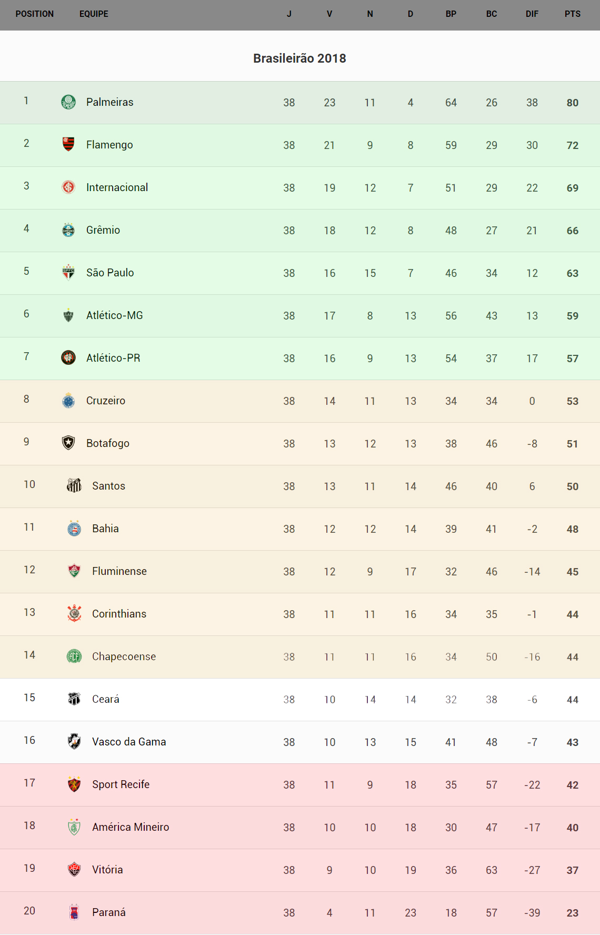The width and height of the screenshot is (600, 935).
Task: Sort table by PTS column header
Action: pos(572,14)
